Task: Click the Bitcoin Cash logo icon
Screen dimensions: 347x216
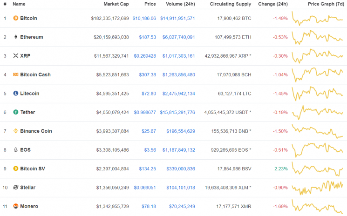Action: click(x=15, y=74)
